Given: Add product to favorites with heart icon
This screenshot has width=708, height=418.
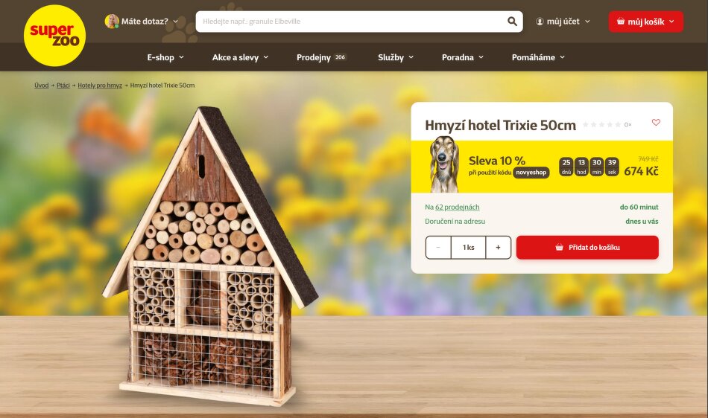Looking at the screenshot, I should [656, 122].
